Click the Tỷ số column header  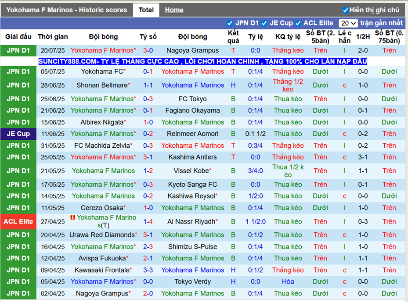click(x=148, y=37)
